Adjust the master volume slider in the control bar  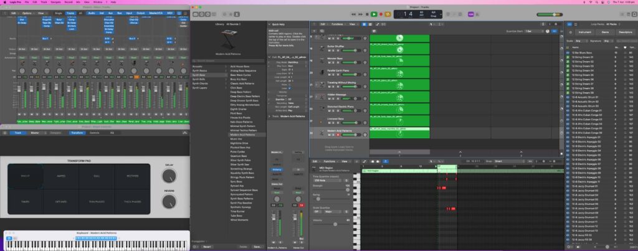coord(550,15)
